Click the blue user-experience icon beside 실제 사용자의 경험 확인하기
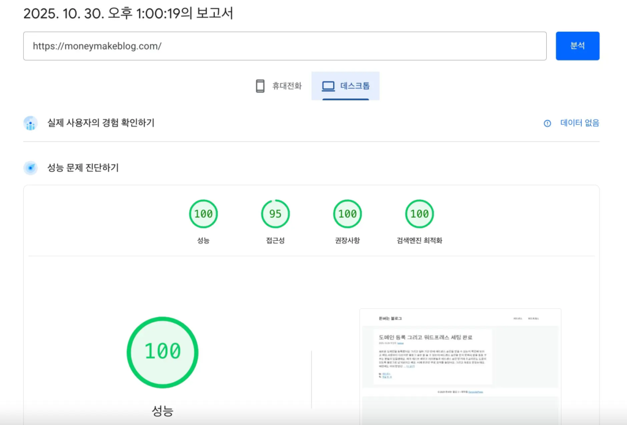Image resolution: width=627 pixels, height=425 pixels. [30, 123]
